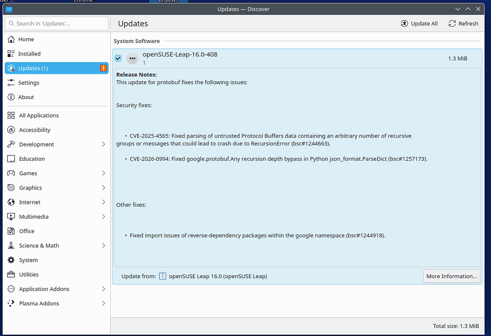Image resolution: width=491 pixels, height=336 pixels.
Task: Expand the Science & Math category arrow
Action: click(x=104, y=246)
